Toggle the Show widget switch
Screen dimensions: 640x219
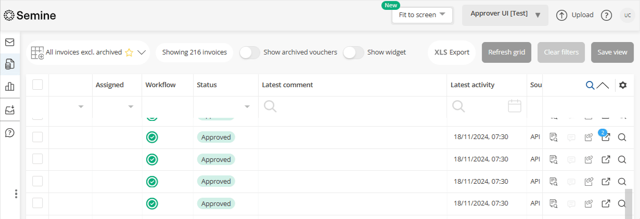pyautogui.click(x=353, y=52)
